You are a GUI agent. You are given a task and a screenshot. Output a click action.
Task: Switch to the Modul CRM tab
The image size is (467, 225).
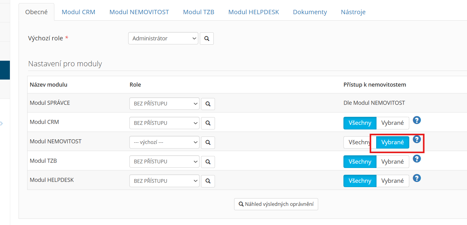[x=78, y=12]
